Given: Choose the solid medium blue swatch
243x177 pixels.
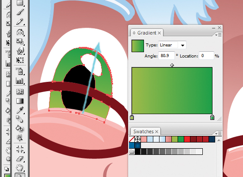Looking at the screenshot, I should coord(132,146).
